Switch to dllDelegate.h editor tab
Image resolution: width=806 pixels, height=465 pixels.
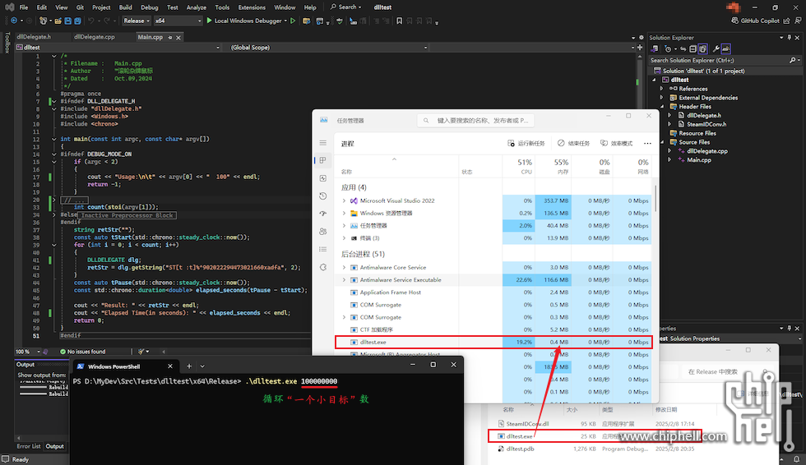34,37
